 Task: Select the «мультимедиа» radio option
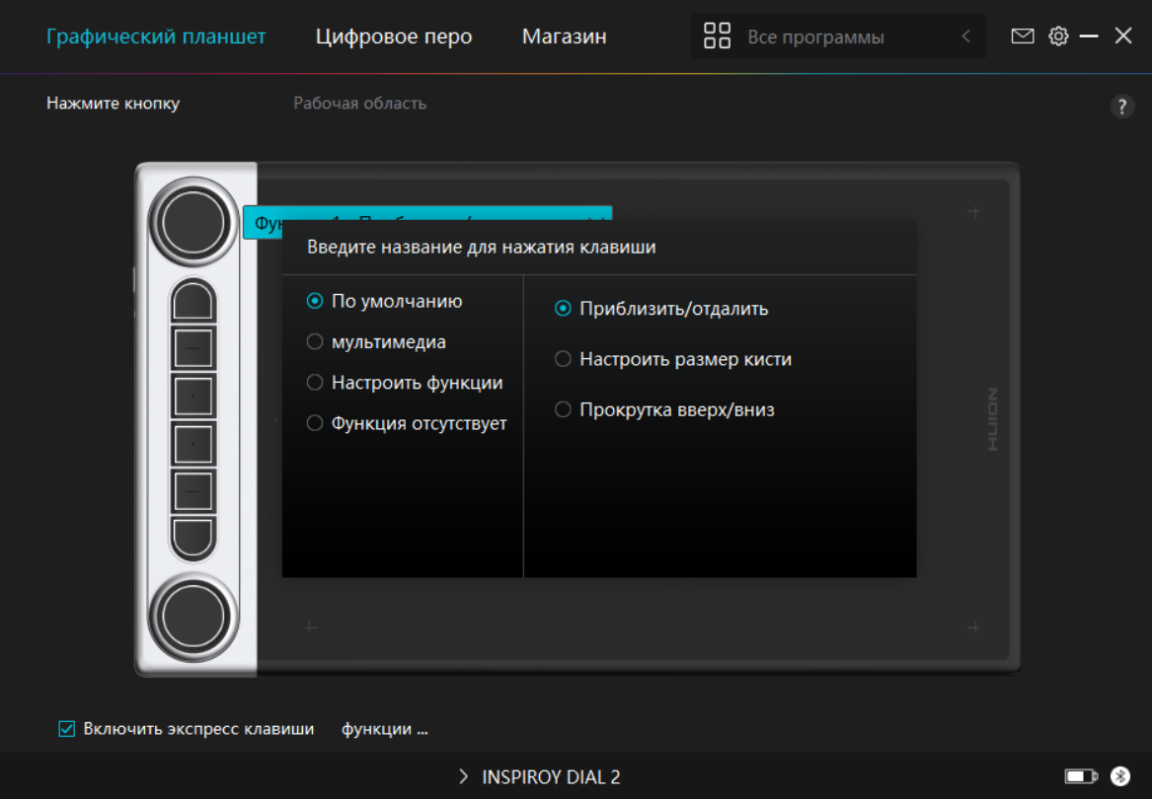pyautogui.click(x=315, y=342)
